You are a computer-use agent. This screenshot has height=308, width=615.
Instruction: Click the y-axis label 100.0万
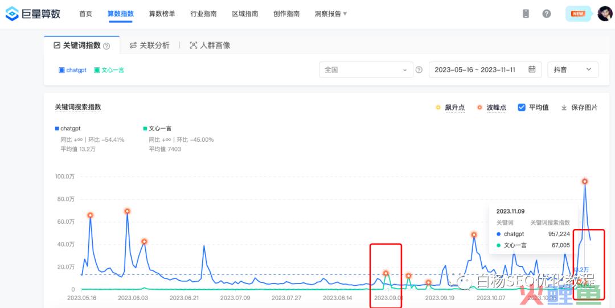click(x=64, y=177)
